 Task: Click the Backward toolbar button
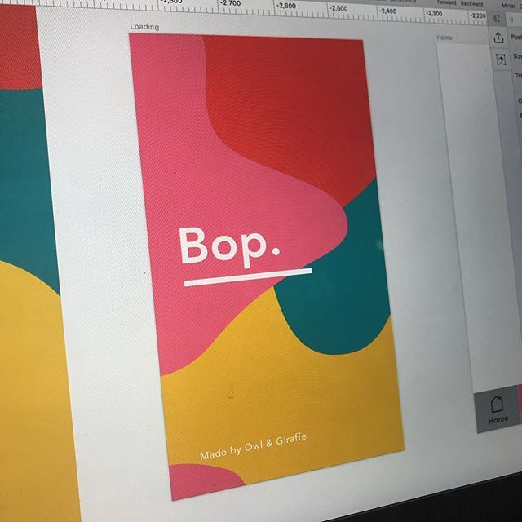pos(471,3)
